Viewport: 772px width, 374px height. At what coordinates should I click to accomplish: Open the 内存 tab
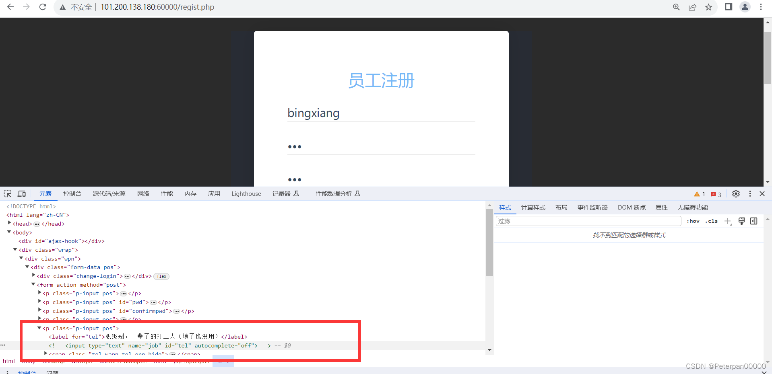pos(190,194)
